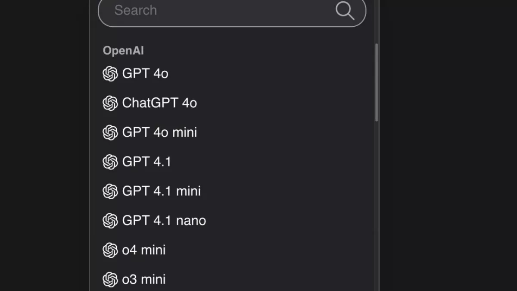
Task: Click the logo icon next to GPT 4.1 nano
Action: 110,220
